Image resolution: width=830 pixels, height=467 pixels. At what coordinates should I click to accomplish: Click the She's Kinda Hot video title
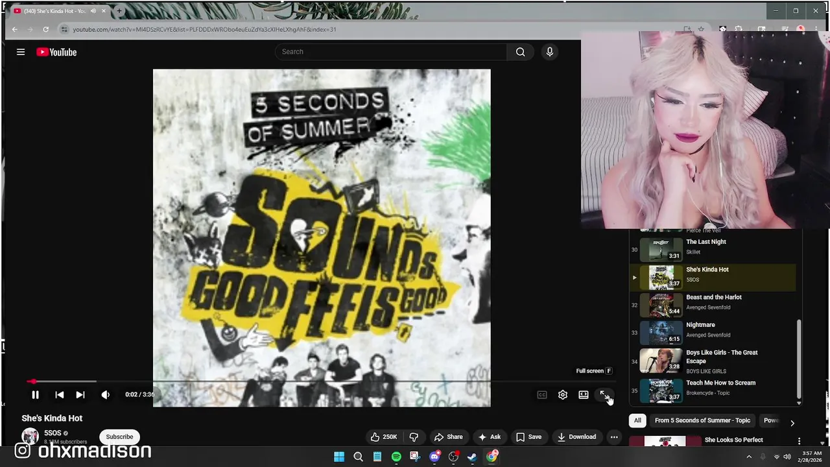(x=52, y=418)
